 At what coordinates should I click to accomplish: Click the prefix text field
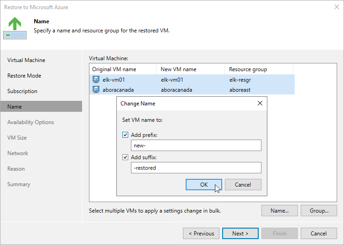pos(196,146)
